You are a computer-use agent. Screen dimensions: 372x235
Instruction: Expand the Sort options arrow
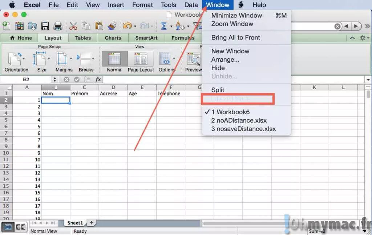(188, 26)
